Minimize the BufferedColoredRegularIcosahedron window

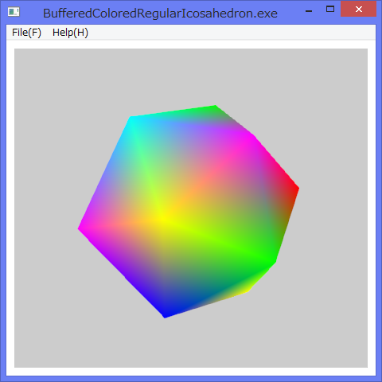309,11
